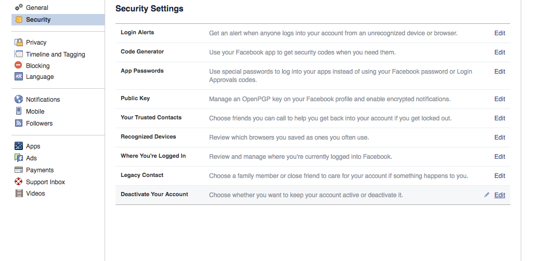Open Privacy via its padlock icon
Viewport: 553px width, 261px height.
[19, 42]
